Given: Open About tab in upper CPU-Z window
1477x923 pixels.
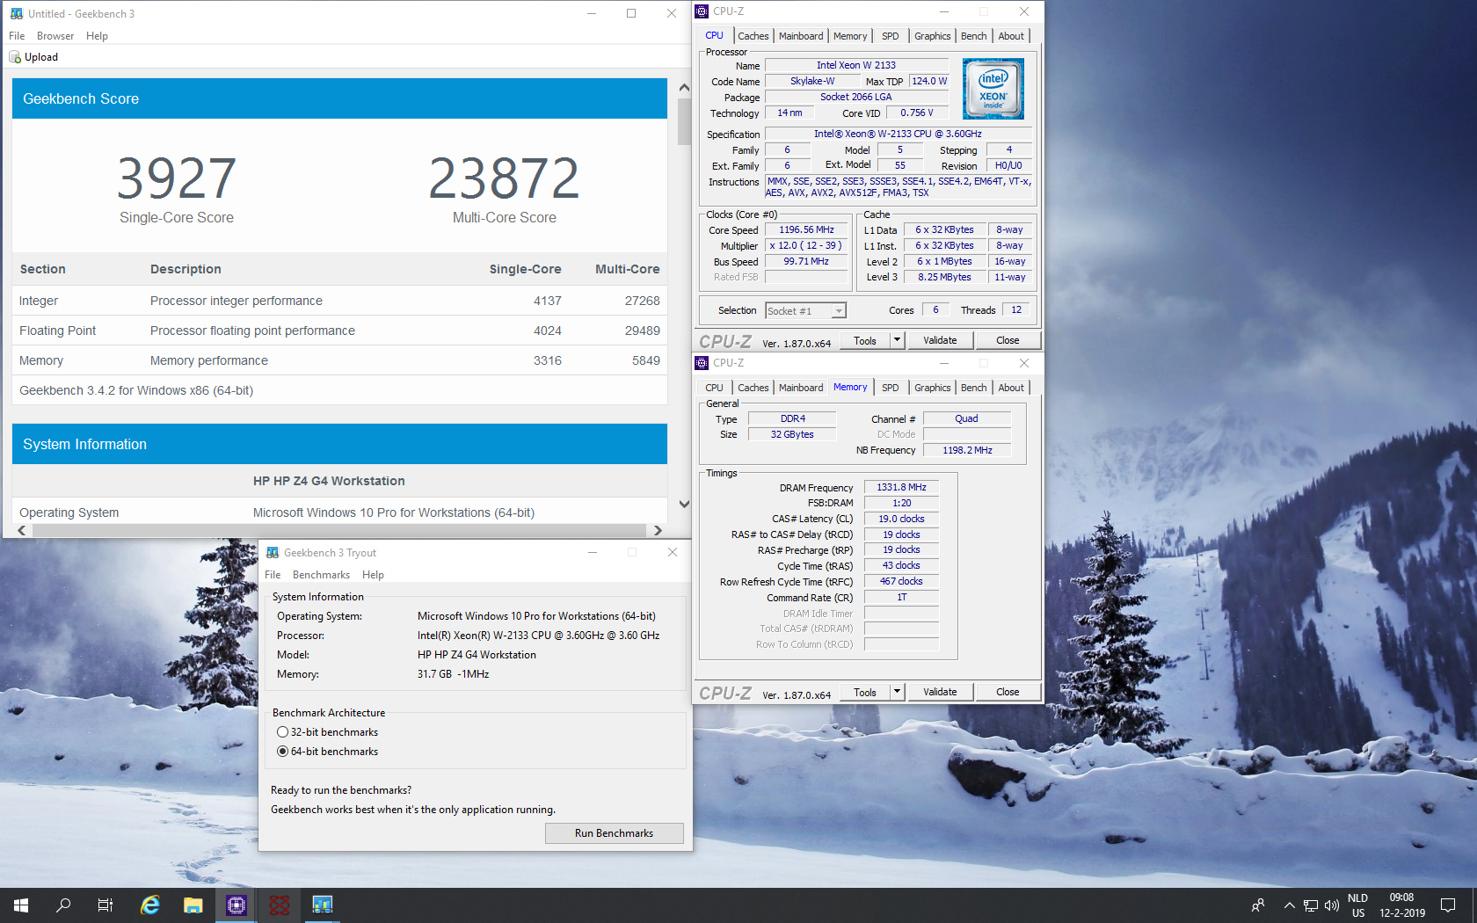Looking at the screenshot, I should click(1011, 36).
